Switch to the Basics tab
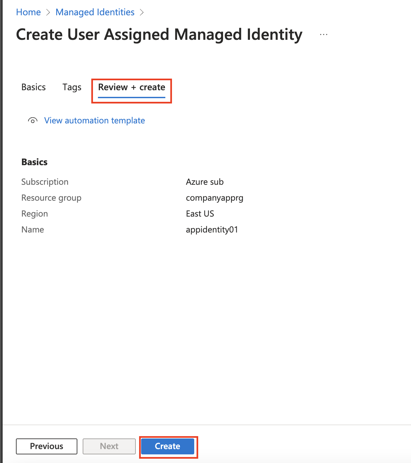Screen dimensions: 411x463 click(x=34, y=87)
